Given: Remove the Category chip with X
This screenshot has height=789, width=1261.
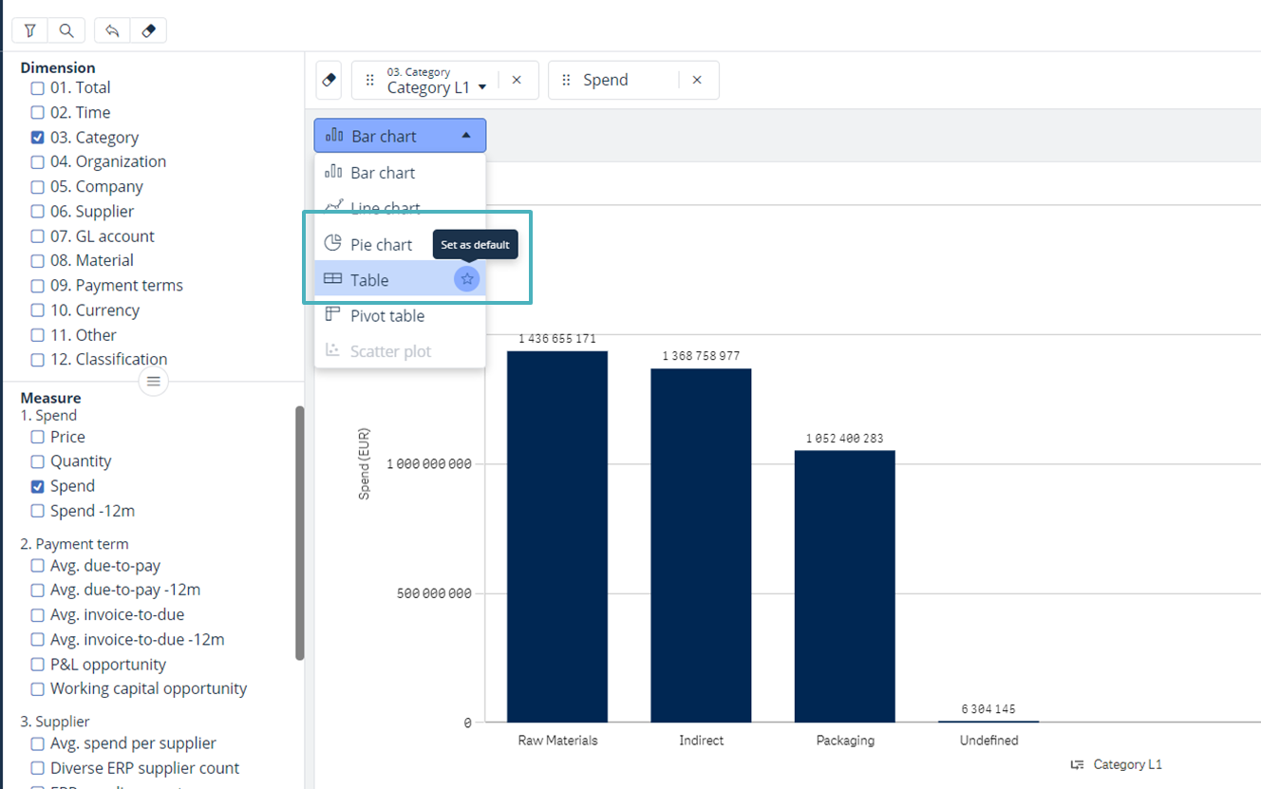Looking at the screenshot, I should click(517, 81).
